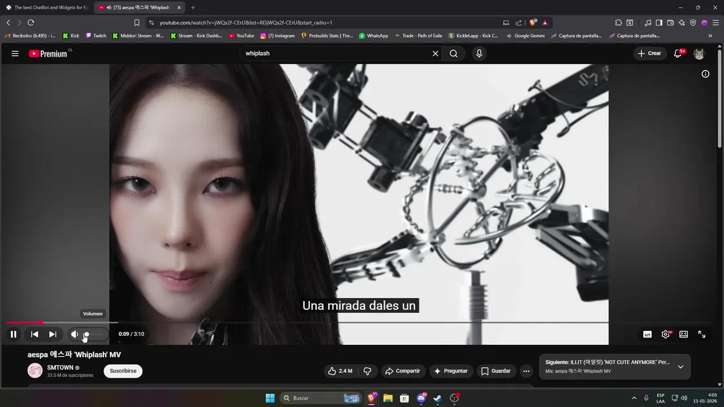The image size is (724, 407).
Task: Reload the current page
Action: [x=31, y=23]
